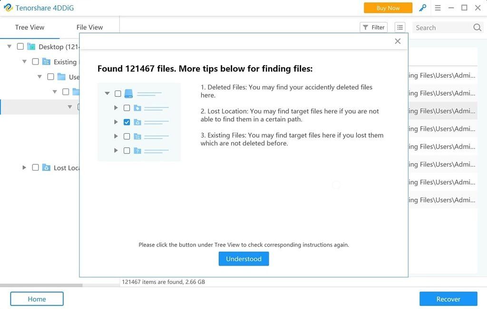This screenshot has height=309, width=487.
Task: Click the Understood button
Action: coord(243,259)
